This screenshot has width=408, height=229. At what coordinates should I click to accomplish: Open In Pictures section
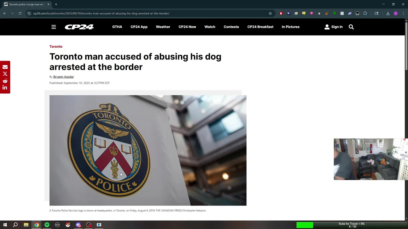(x=290, y=27)
